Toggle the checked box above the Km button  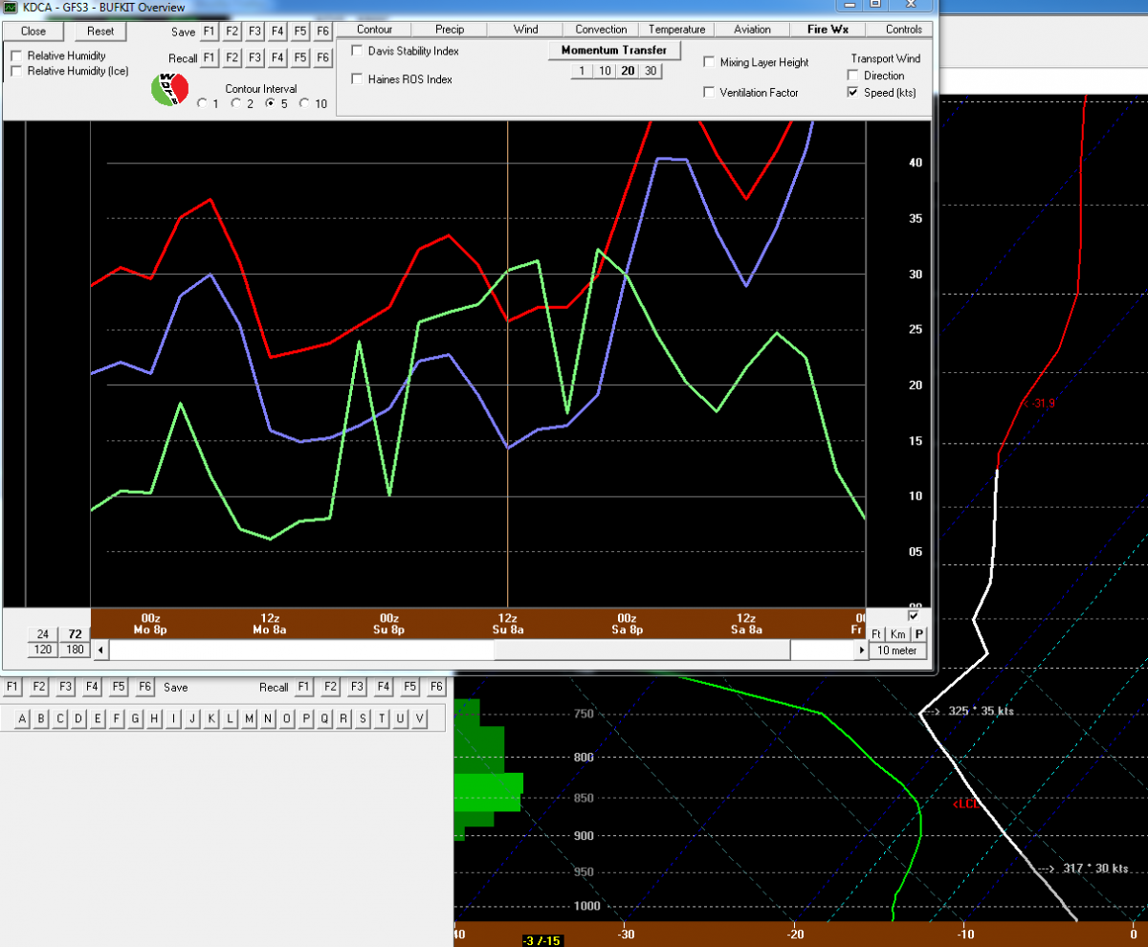(913, 615)
